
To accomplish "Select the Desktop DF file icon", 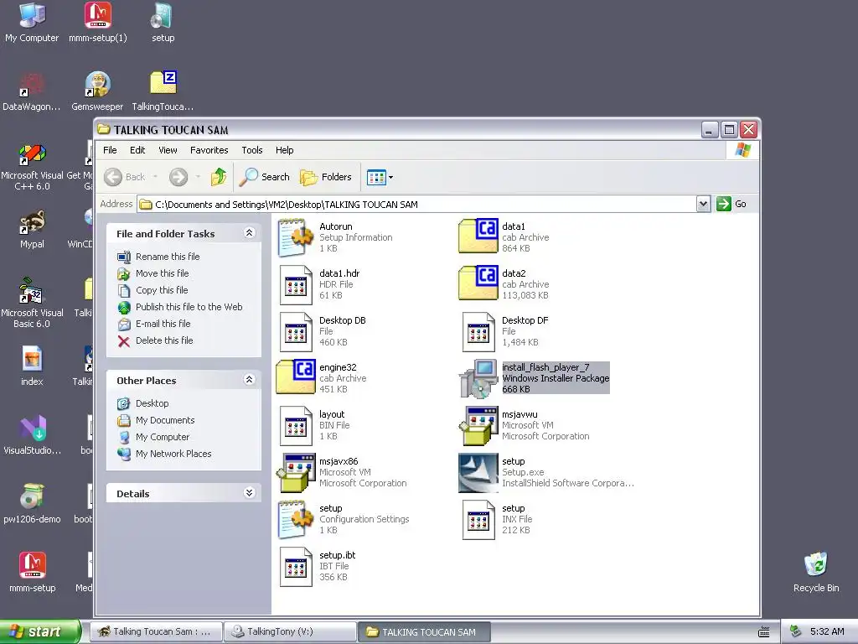I will pyautogui.click(x=478, y=332).
